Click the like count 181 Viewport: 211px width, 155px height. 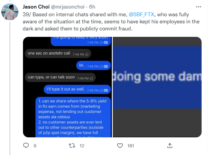130,146
